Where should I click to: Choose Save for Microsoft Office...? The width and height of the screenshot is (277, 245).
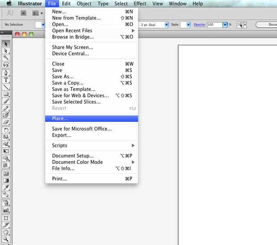(x=92, y=129)
